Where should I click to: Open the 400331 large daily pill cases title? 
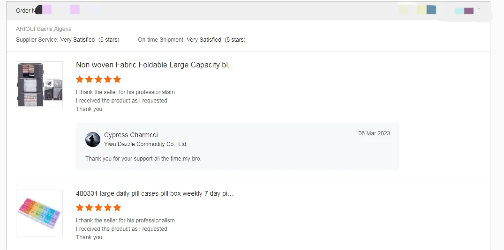pyautogui.click(x=155, y=193)
